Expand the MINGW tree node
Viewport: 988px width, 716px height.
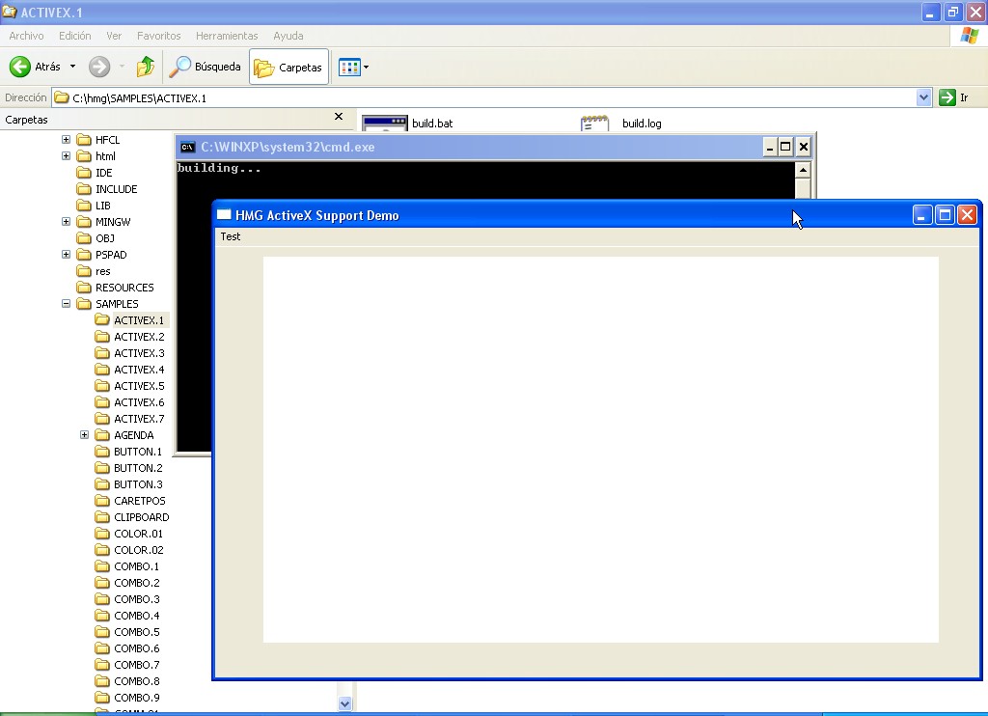click(x=65, y=221)
